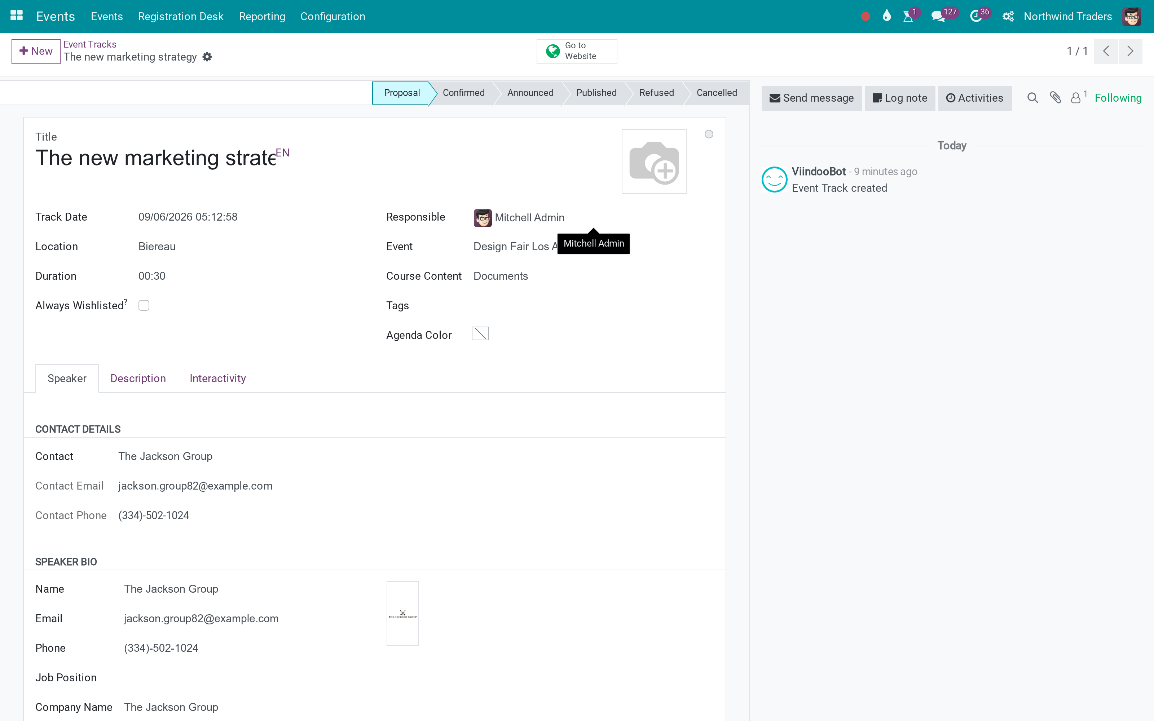Set the stage to Confirmed

click(463, 93)
